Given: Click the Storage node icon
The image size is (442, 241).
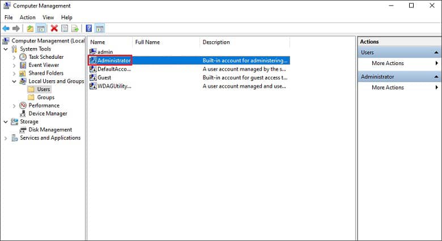Looking at the screenshot, I should 14,122.
